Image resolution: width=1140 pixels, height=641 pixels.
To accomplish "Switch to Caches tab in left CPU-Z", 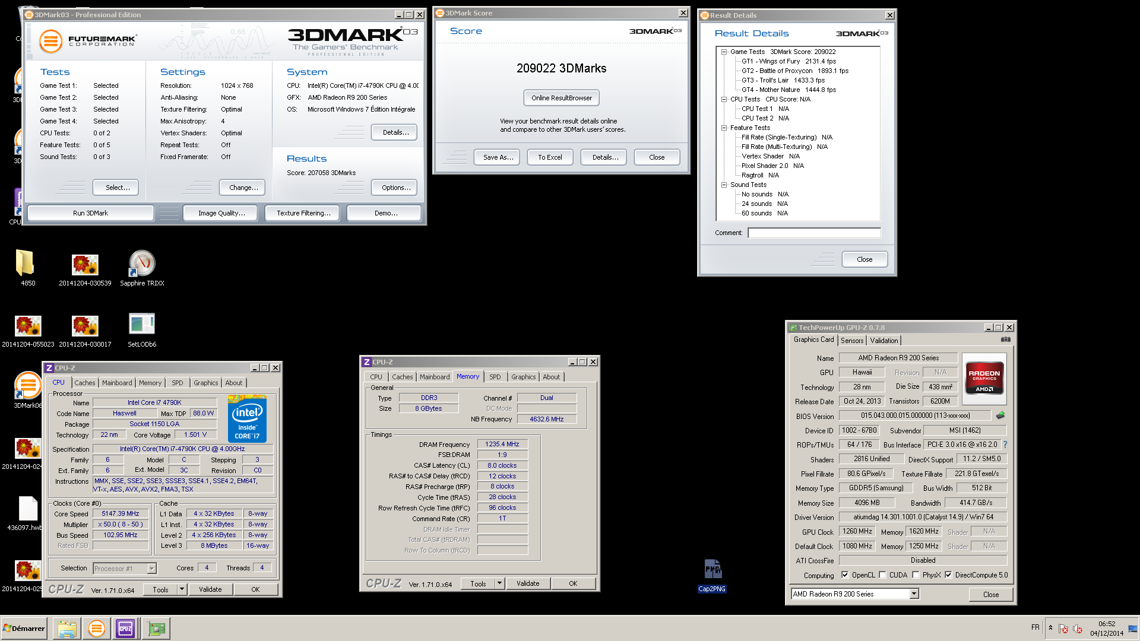I will click(x=85, y=383).
